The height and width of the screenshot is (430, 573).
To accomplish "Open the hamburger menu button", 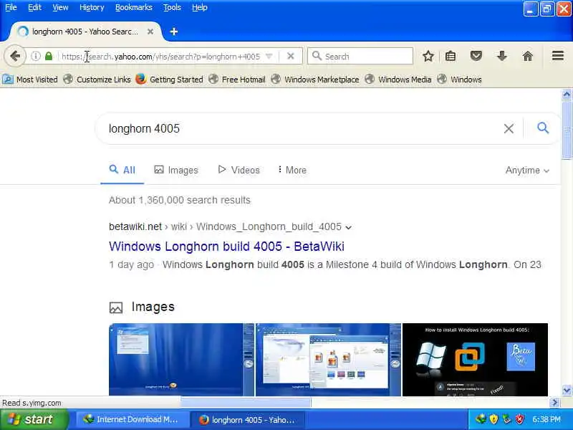I will 558,56.
